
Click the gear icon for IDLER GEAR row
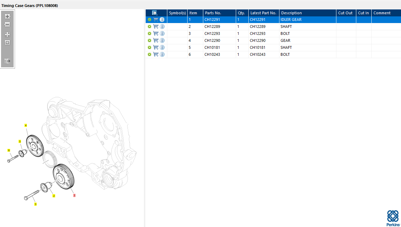click(x=150, y=20)
